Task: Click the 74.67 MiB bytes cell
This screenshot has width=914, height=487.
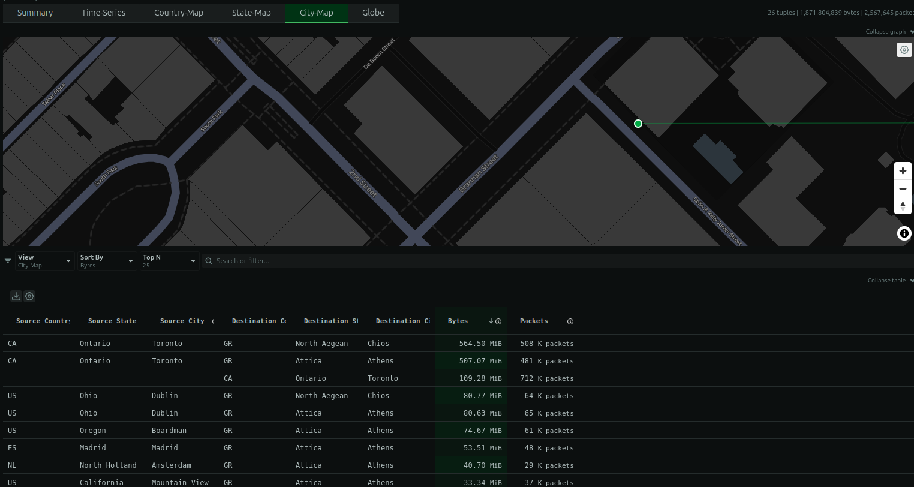Action: point(471,431)
